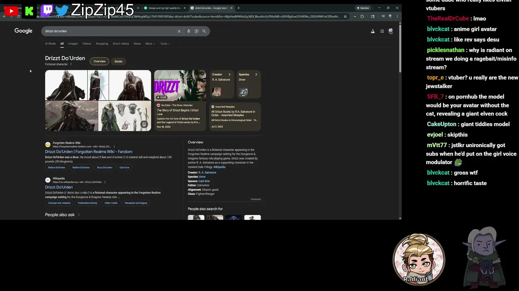Open Drizzt Do'Urden Forgotten Realms Wiki link
The width and height of the screenshot is (519, 291).
click(88, 152)
